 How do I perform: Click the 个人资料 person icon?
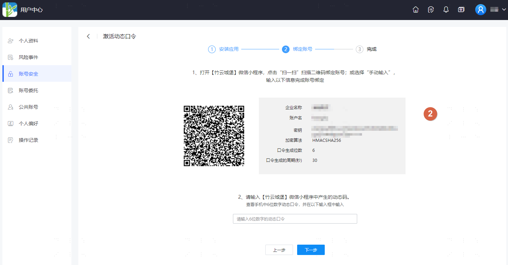[10, 41]
